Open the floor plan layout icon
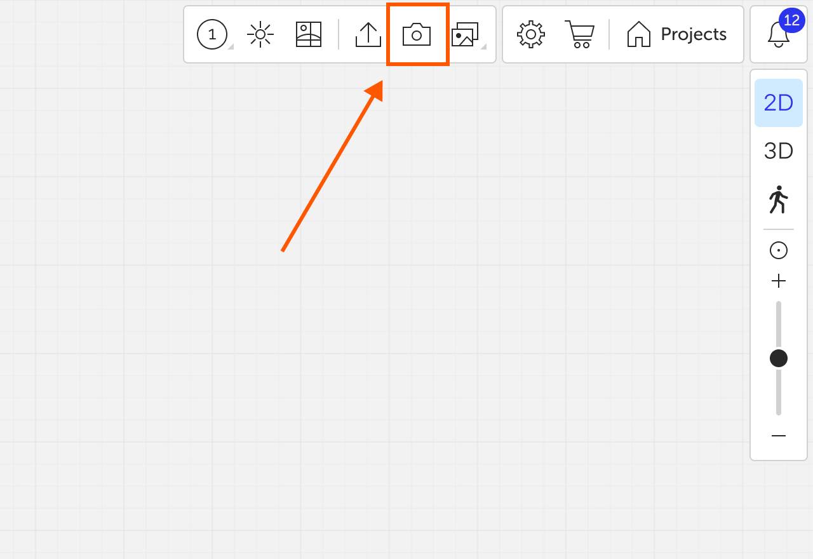813x559 pixels. (309, 34)
